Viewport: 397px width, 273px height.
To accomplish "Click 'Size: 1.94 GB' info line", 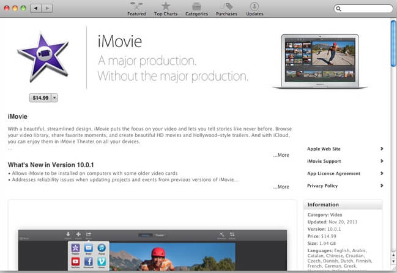I will [x=322, y=243].
